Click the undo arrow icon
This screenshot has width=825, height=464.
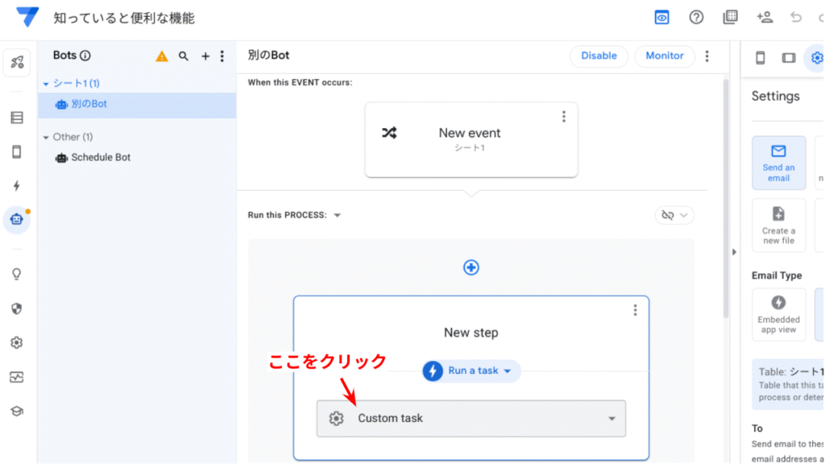tap(795, 18)
